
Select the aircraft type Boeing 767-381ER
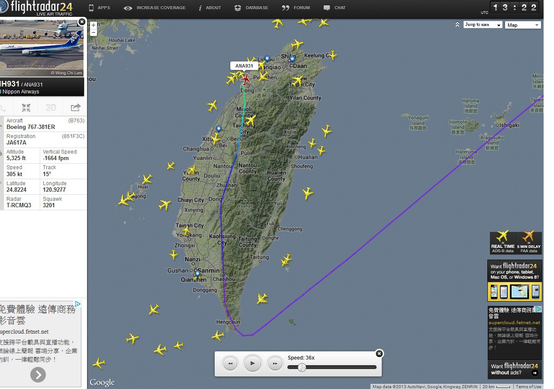[31, 127]
